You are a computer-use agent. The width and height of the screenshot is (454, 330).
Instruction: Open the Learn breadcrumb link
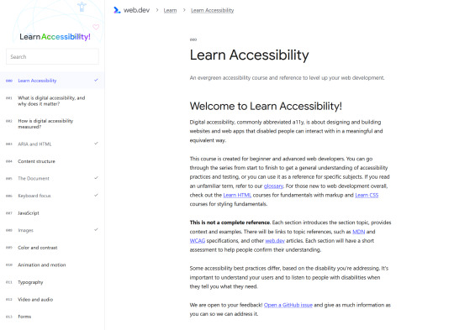coord(170,10)
